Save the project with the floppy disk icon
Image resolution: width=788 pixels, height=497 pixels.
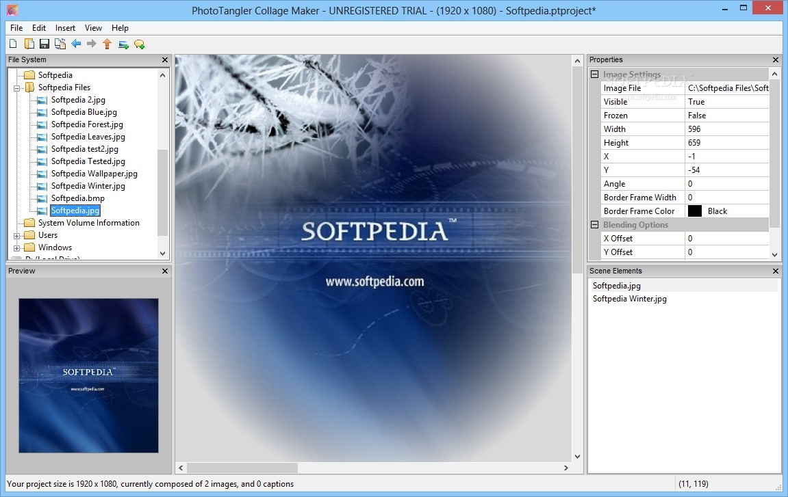point(45,44)
